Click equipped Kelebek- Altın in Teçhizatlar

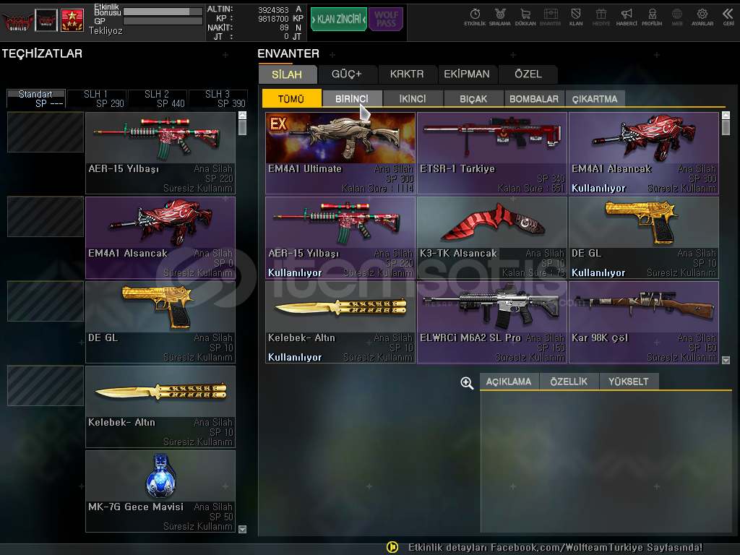pyautogui.click(x=160, y=406)
